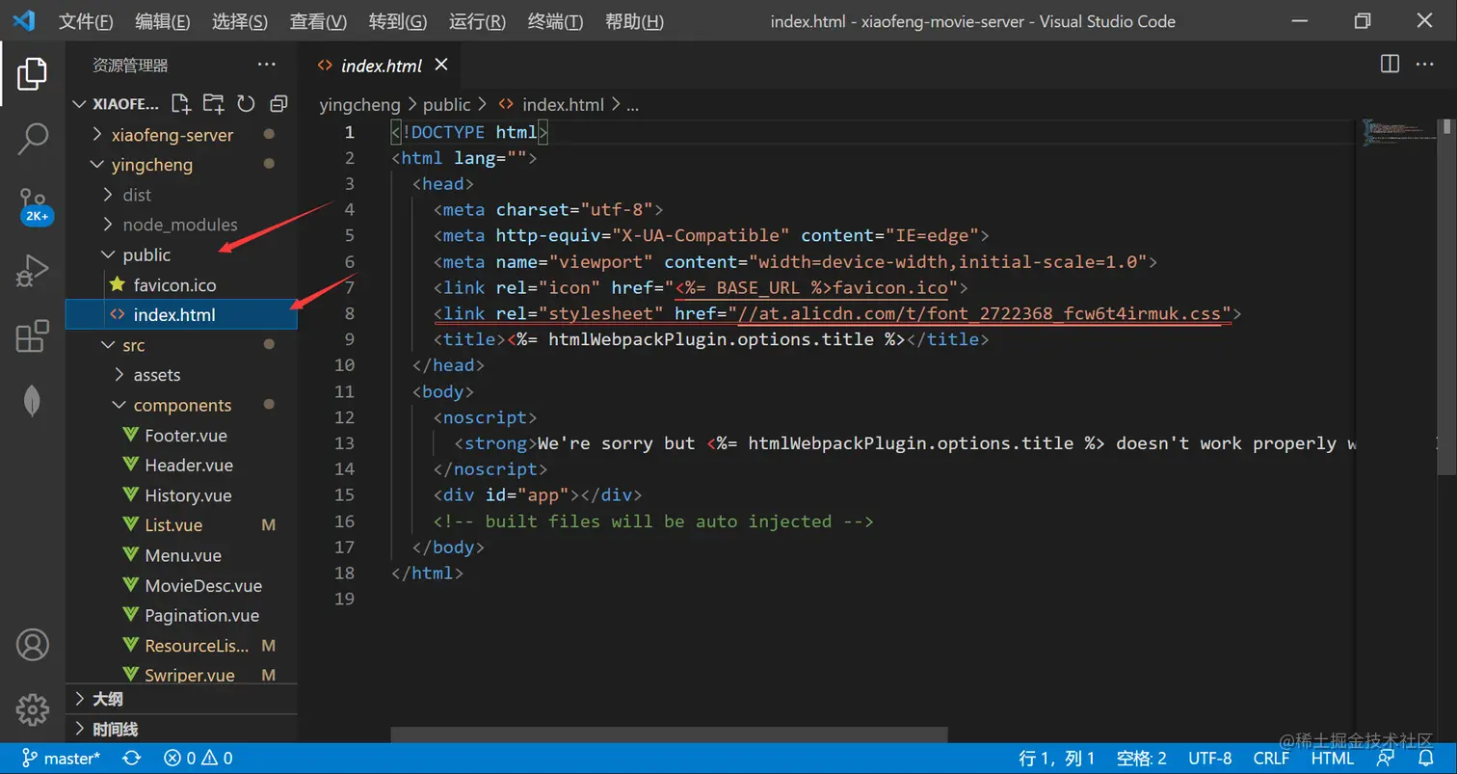Viewport: 1457px width, 774px height.
Task: Open MovieDesc.vue file
Action: 203,585
